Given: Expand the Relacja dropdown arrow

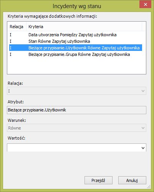Looking at the screenshot, I should (143, 91).
